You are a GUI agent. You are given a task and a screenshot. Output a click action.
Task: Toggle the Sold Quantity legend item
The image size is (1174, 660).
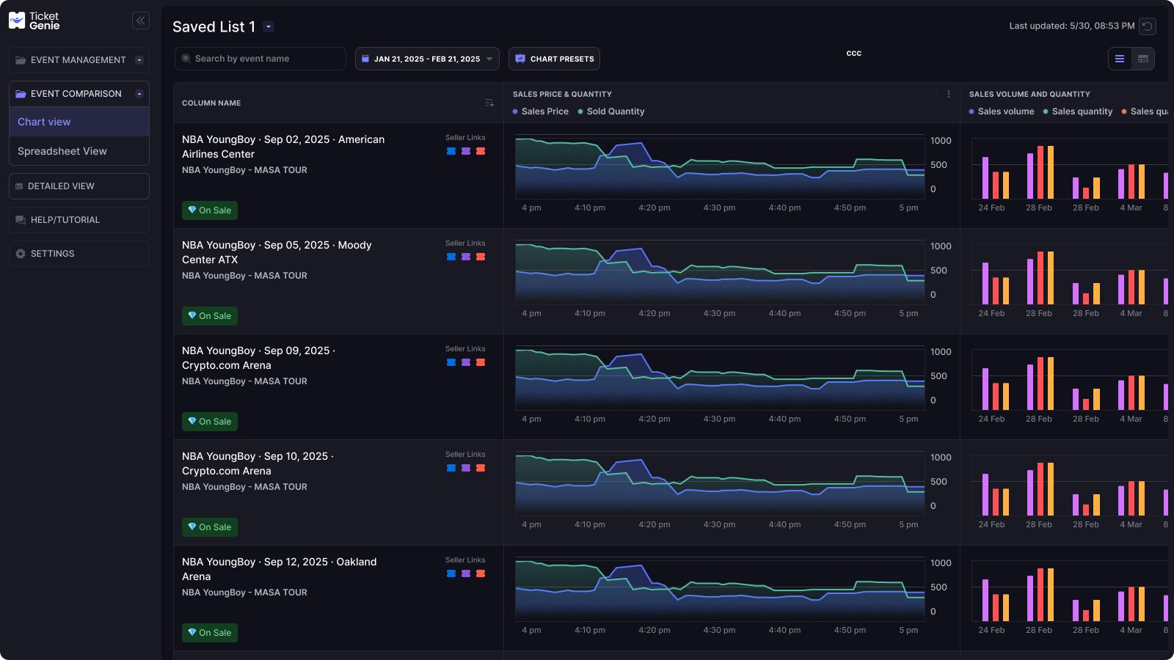[x=611, y=111]
